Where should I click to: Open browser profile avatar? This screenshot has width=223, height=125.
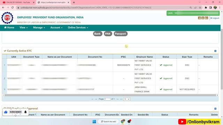coord(215,8)
